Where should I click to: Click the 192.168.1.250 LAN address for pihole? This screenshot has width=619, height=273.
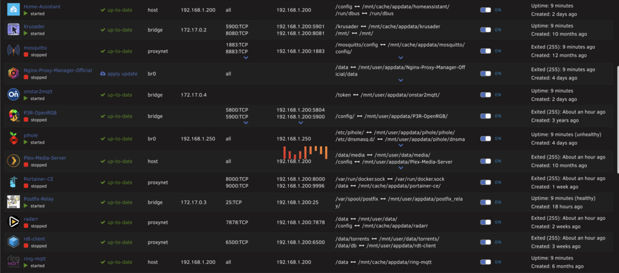coord(293,139)
